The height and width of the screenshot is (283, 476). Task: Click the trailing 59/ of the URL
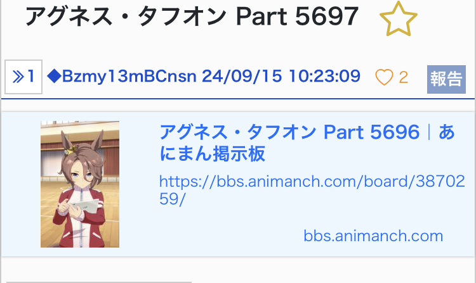tap(172, 199)
